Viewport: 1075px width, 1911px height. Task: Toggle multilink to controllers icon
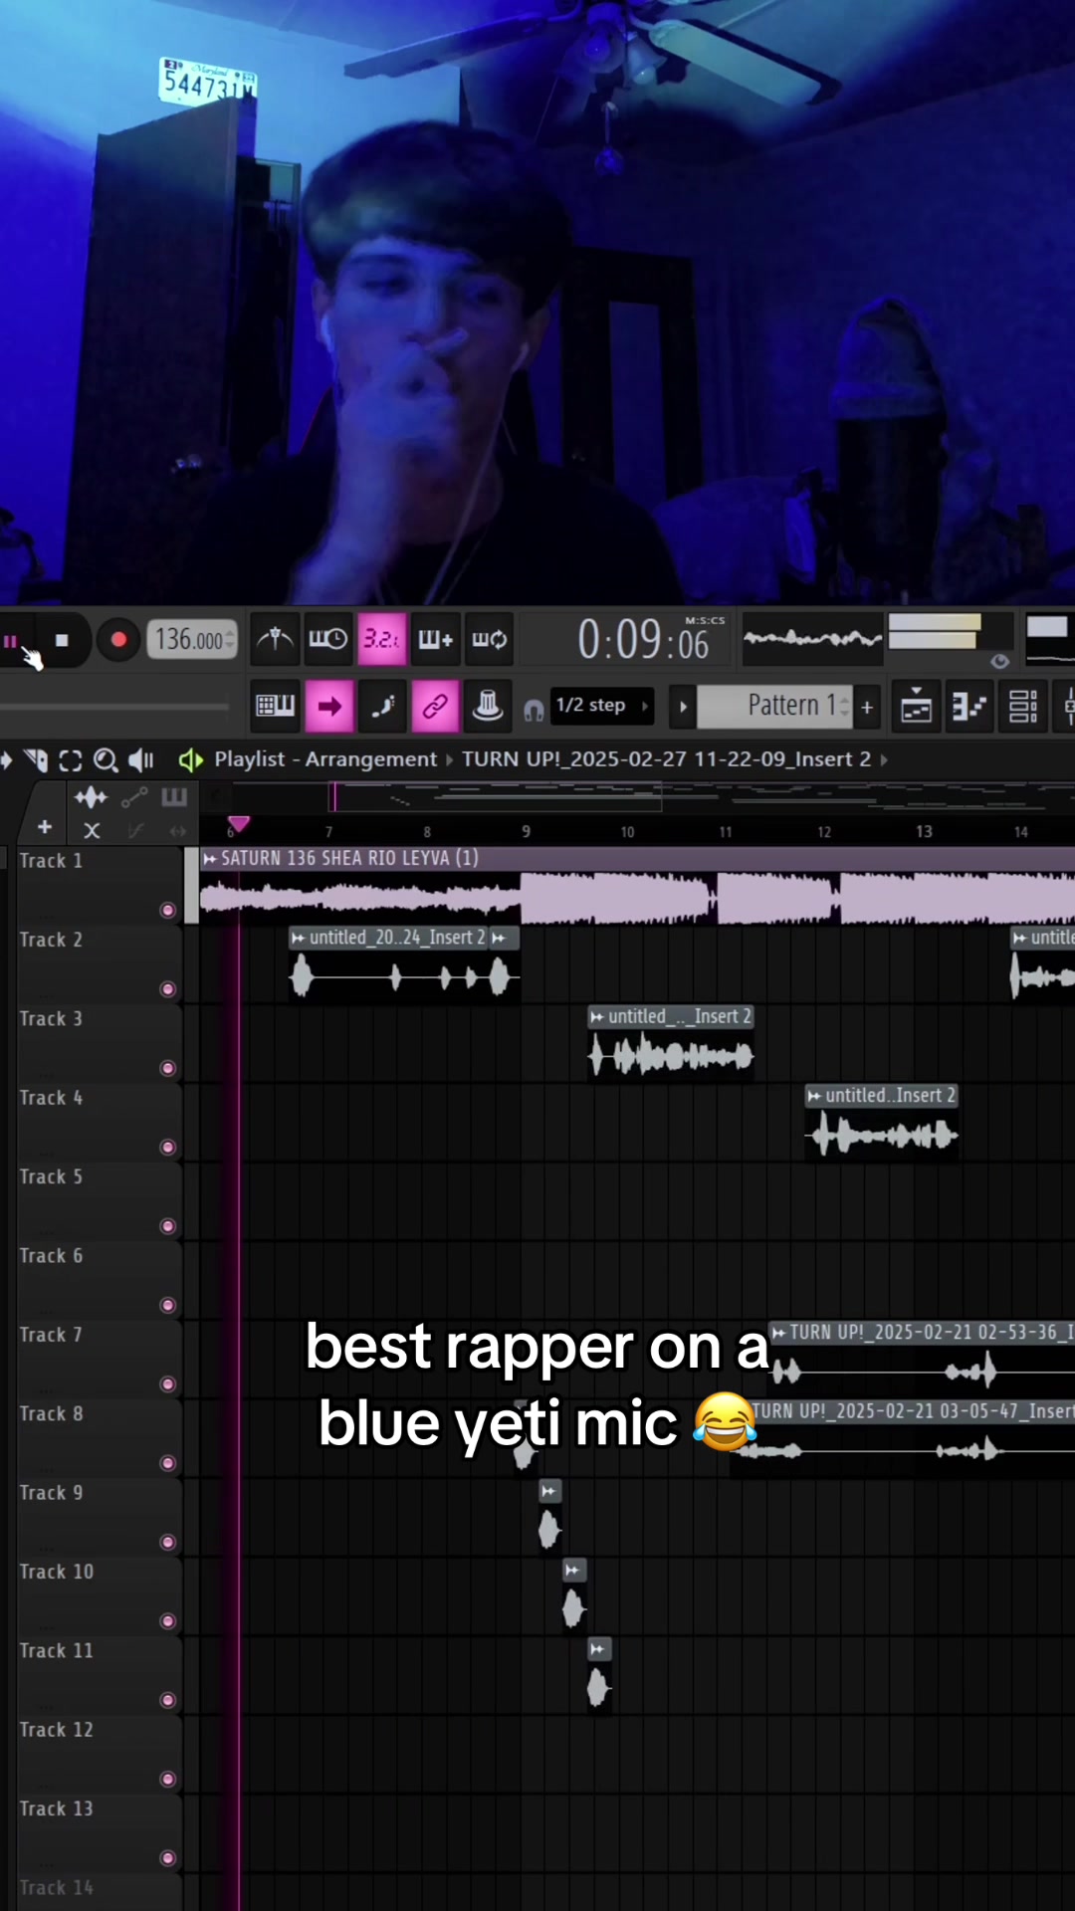click(435, 707)
